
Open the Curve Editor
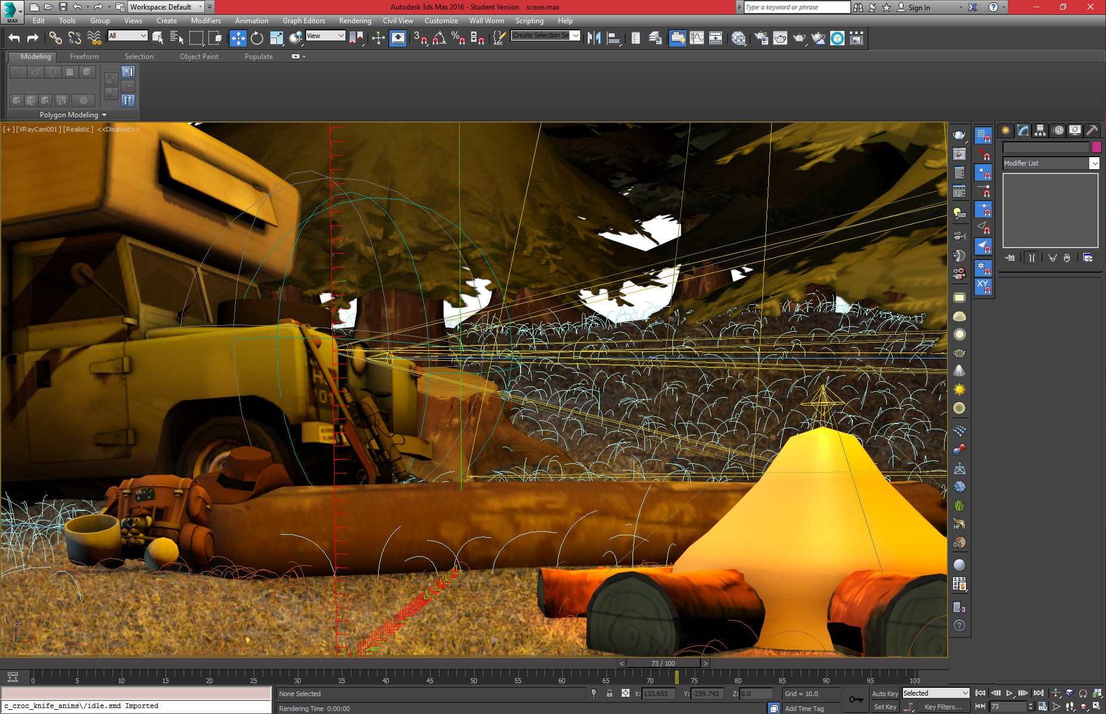(697, 38)
